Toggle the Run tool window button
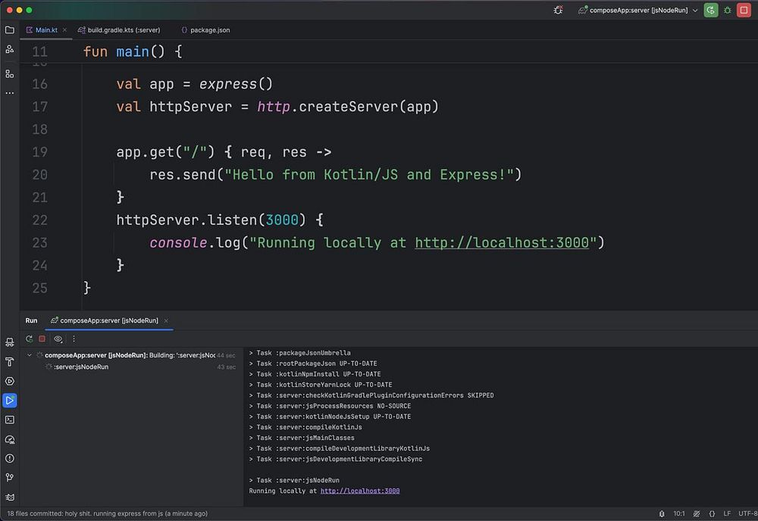 [x=10, y=400]
